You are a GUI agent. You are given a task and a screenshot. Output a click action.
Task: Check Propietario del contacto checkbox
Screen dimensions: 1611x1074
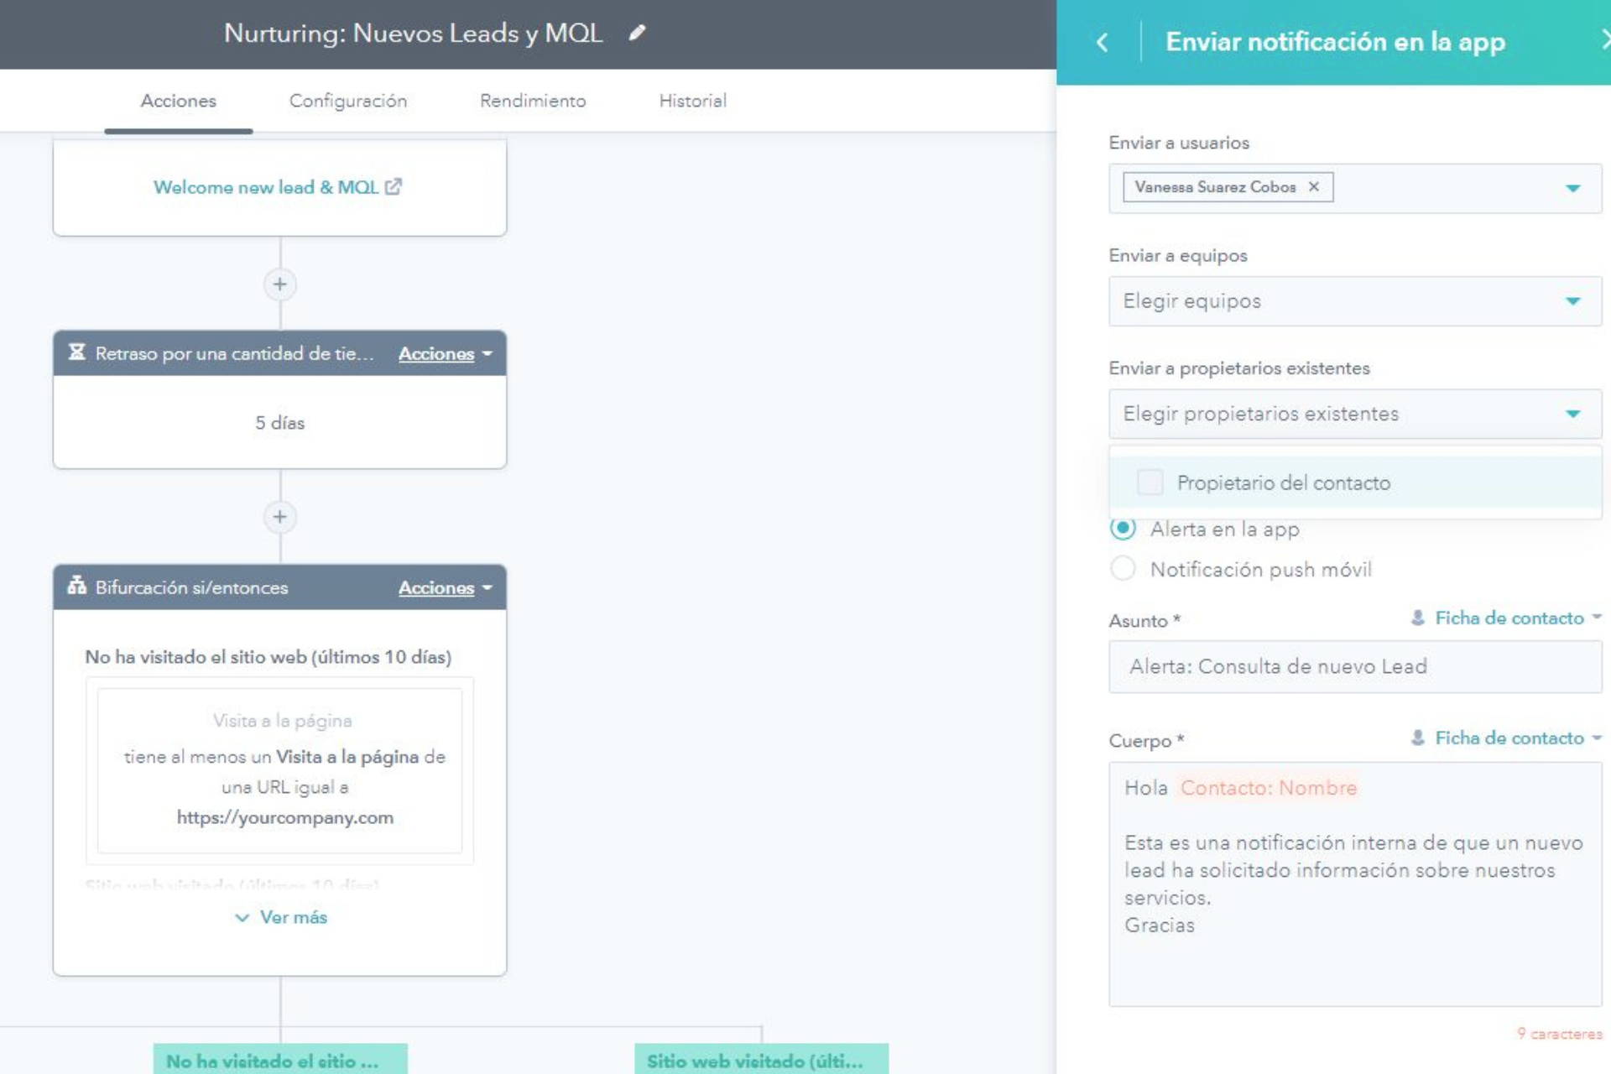1150,482
